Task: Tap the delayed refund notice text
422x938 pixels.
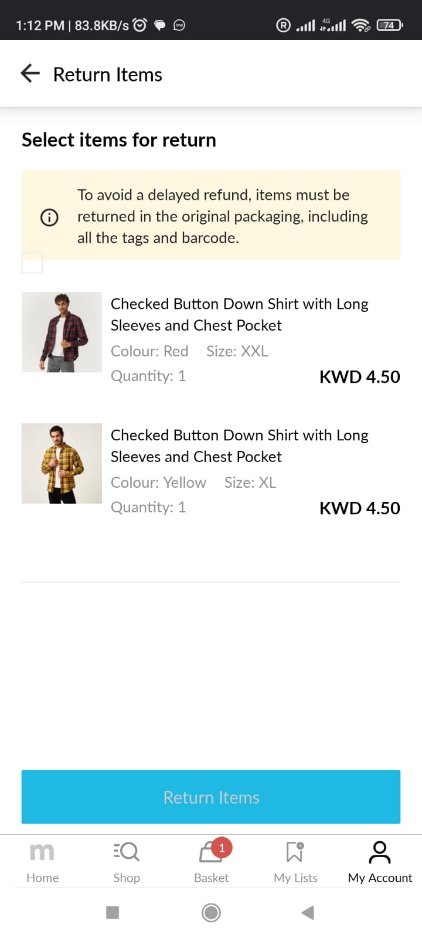Action: tap(223, 216)
